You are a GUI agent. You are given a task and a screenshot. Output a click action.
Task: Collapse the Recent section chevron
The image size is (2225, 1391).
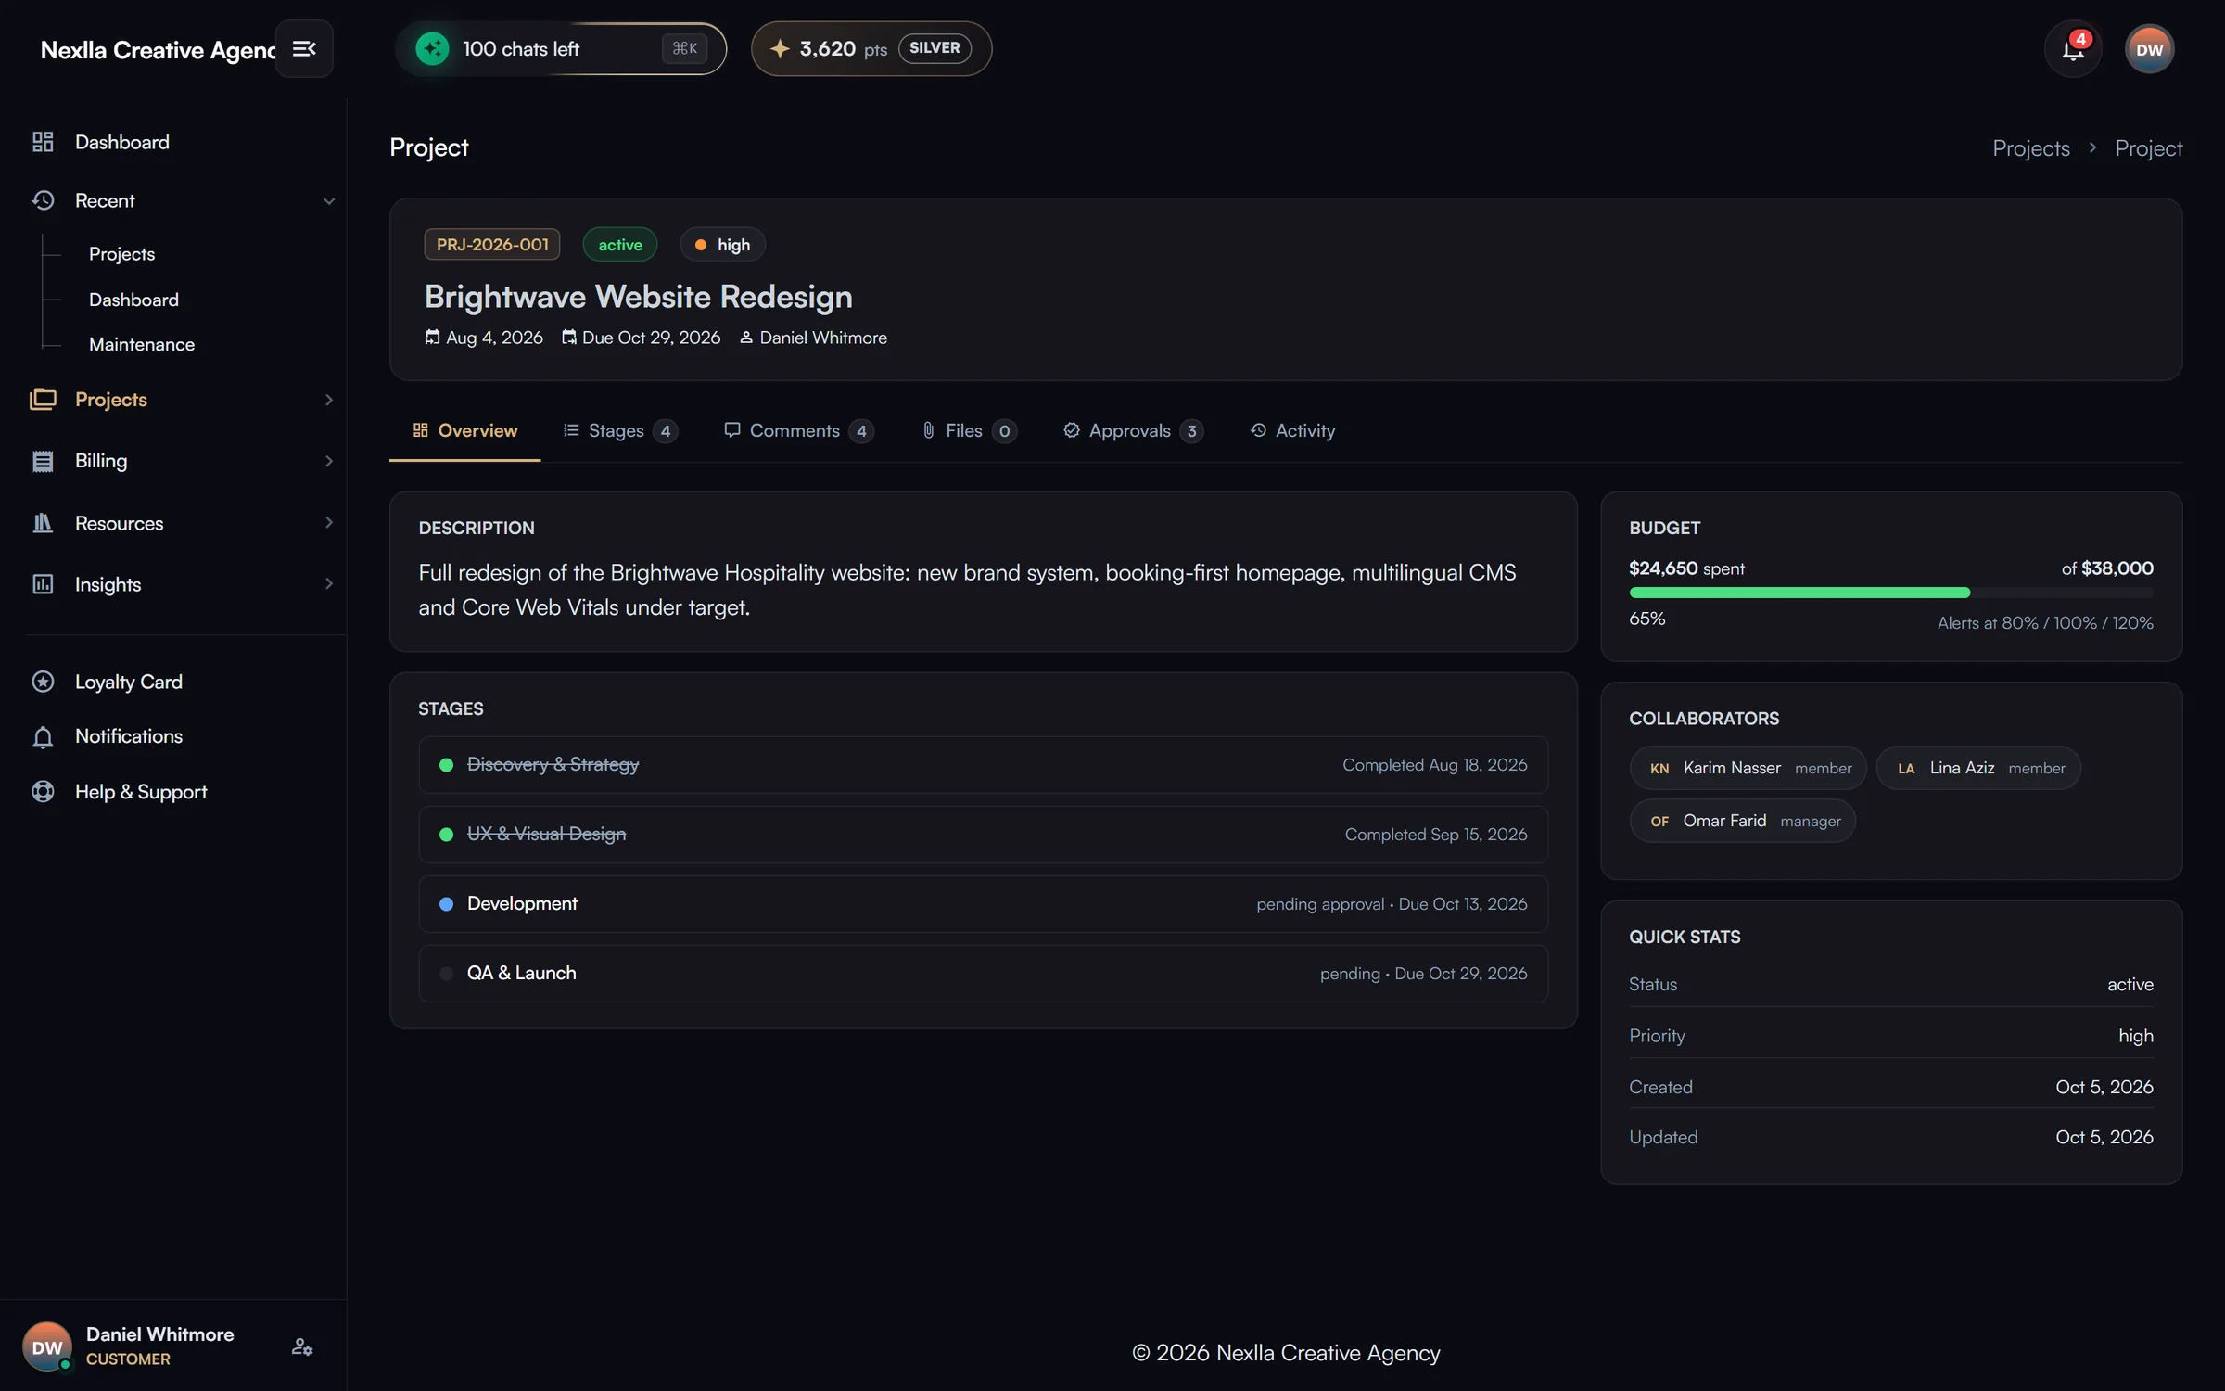(328, 201)
